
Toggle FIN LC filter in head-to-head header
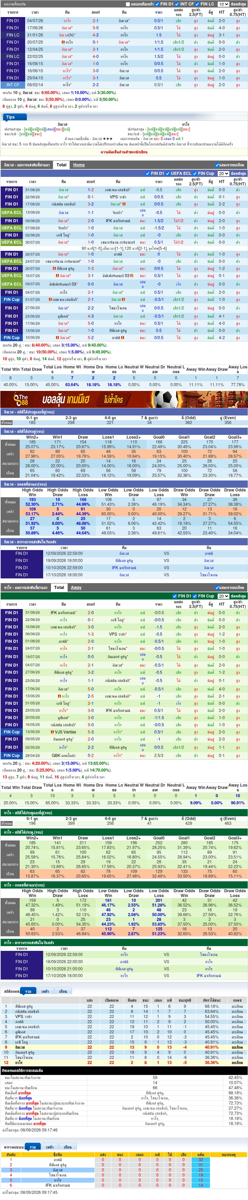(198, 4)
